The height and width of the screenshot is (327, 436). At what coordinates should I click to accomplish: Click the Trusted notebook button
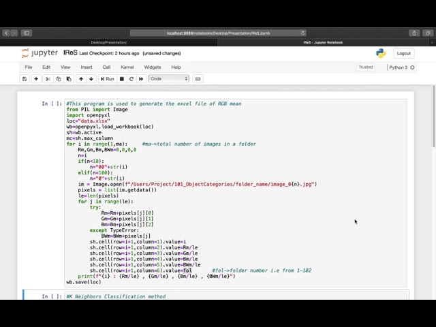pos(365,67)
